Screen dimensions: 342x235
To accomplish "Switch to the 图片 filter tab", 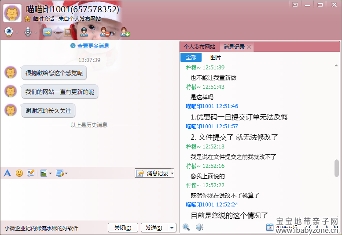I will click(216, 58).
